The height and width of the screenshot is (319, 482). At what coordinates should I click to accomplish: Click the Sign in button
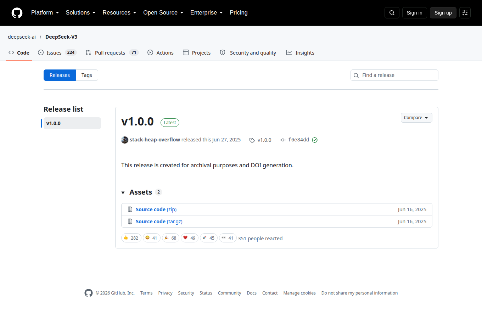pyautogui.click(x=415, y=13)
